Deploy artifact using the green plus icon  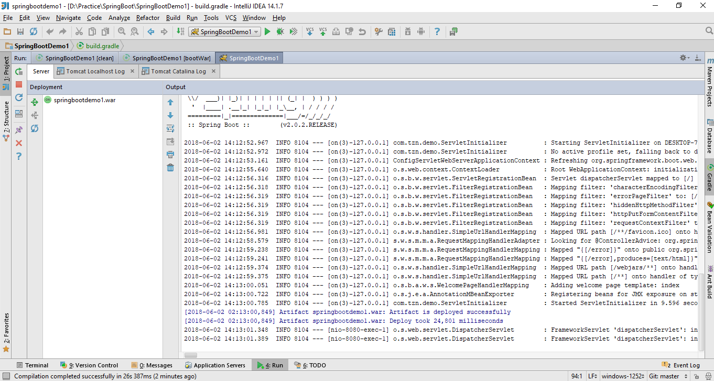(x=35, y=102)
